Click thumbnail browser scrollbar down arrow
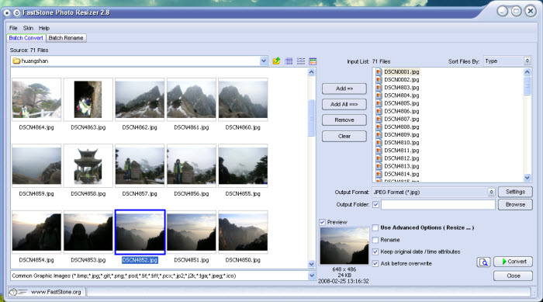 [x=311, y=264]
